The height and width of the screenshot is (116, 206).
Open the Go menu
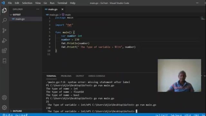[x=45, y=3]
